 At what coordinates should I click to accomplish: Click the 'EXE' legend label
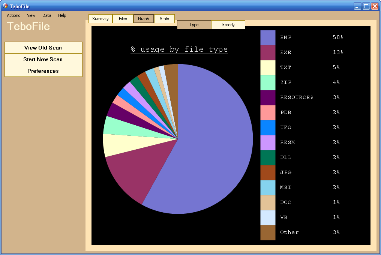286,52
